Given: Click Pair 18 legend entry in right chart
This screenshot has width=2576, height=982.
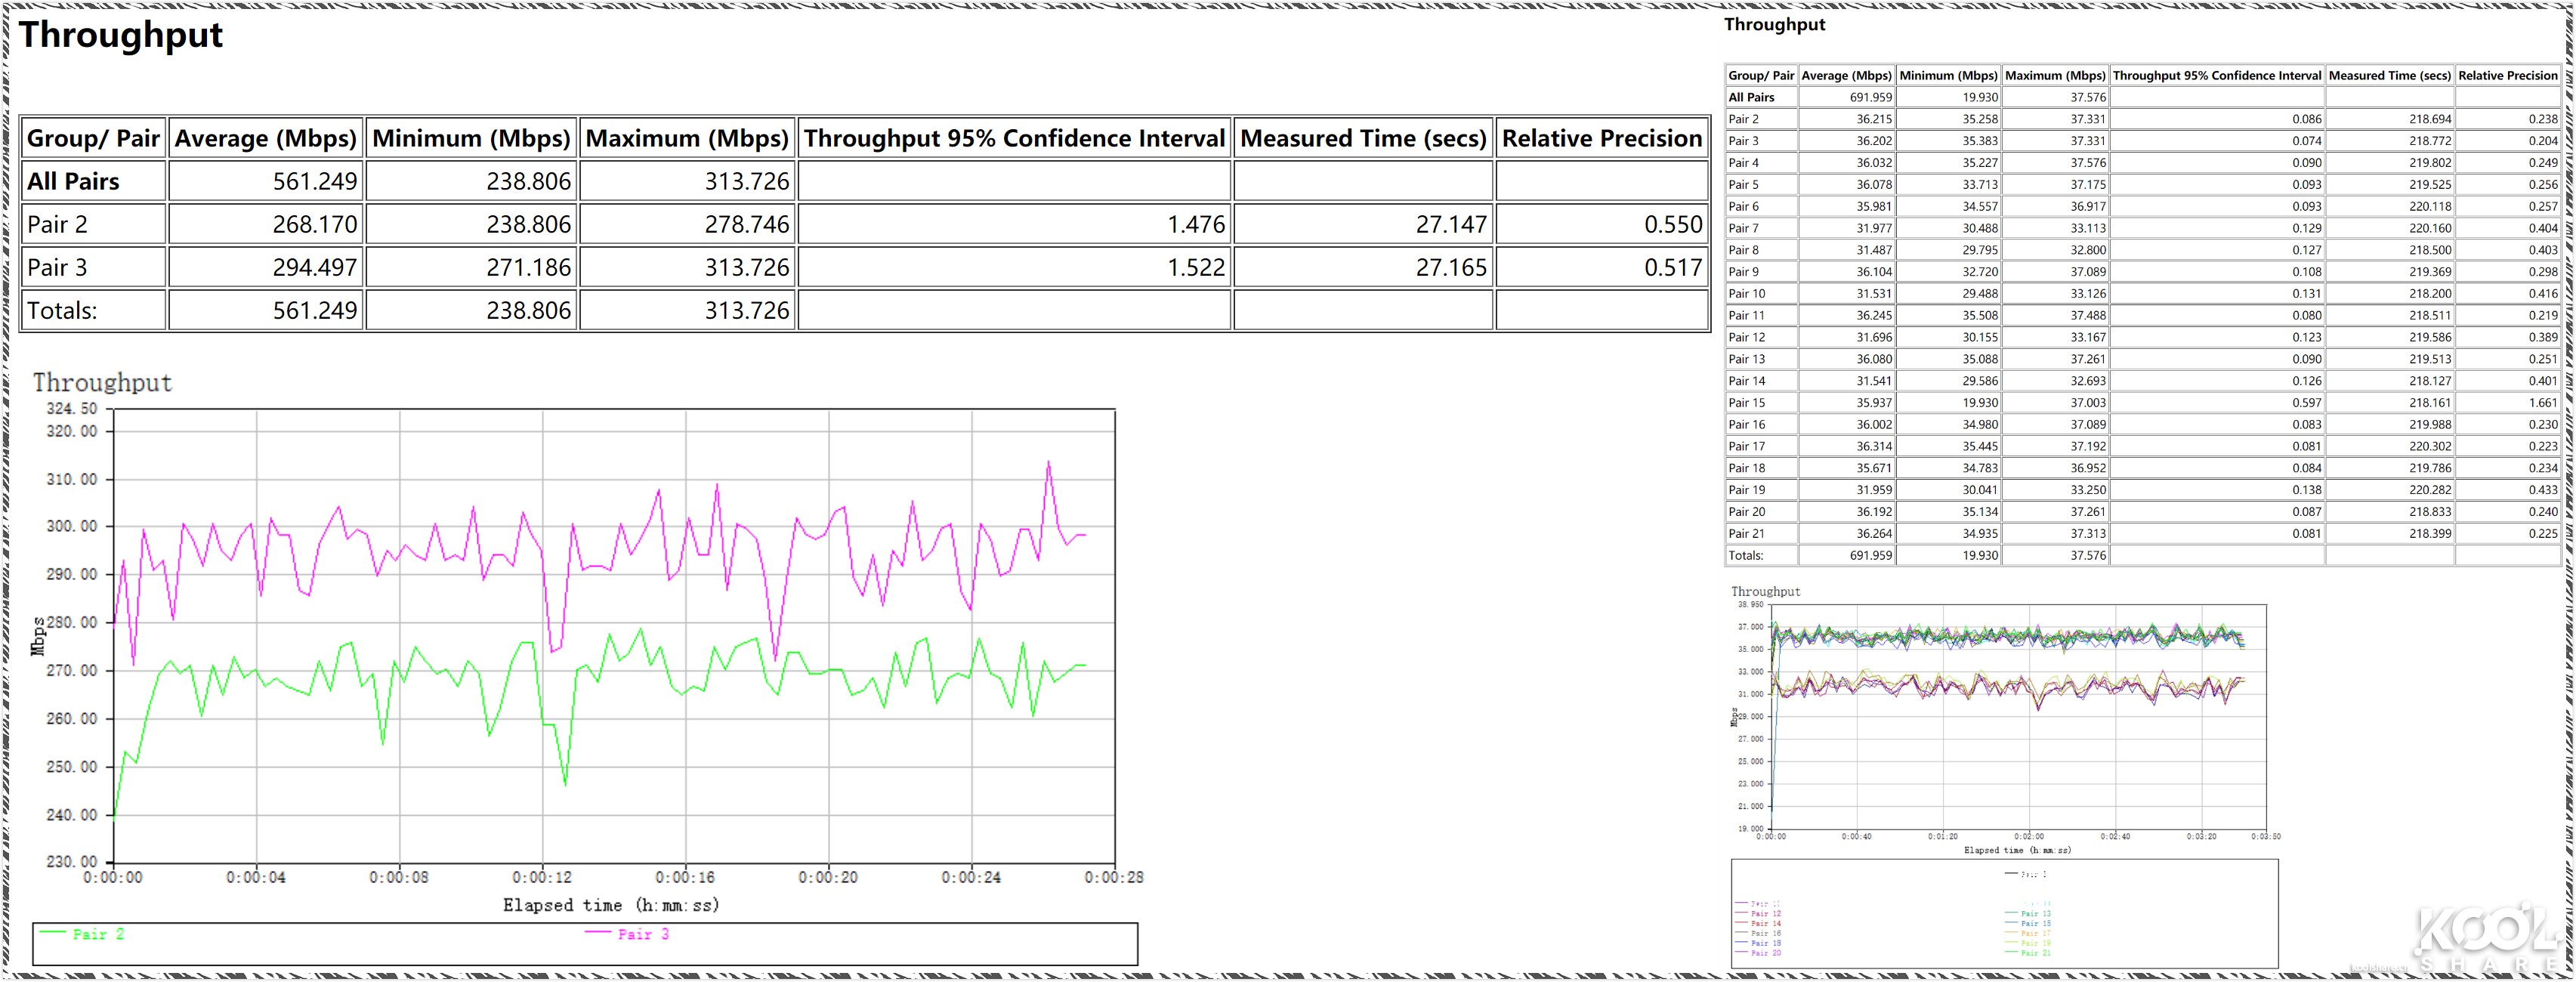Looking at the screenshot, I should (x=1766, y=943).
